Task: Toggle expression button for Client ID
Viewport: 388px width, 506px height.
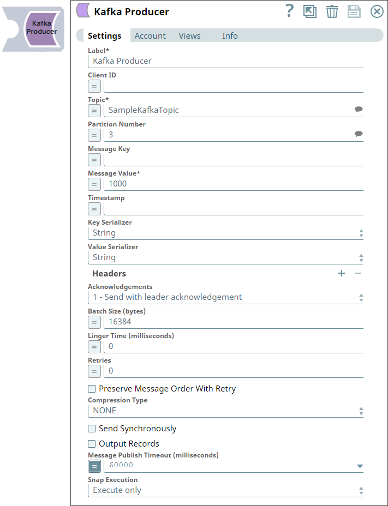Action: 94,86
